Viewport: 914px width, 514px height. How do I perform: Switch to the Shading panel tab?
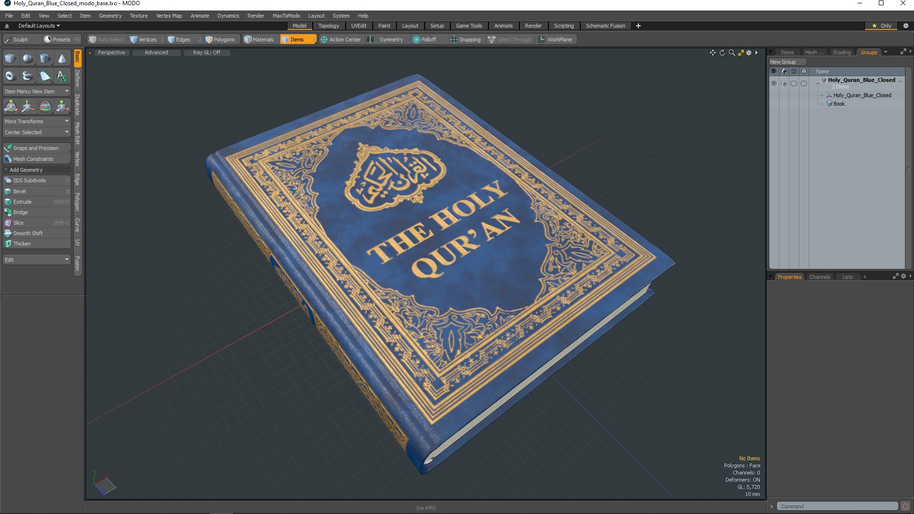(841, 52)
